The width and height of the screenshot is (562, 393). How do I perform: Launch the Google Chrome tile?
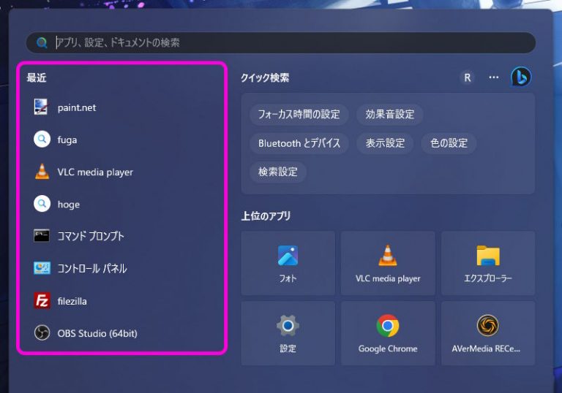(388, 333)
